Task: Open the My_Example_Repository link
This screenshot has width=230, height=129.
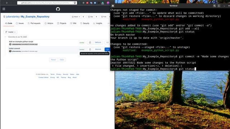Action: point(35,17)
